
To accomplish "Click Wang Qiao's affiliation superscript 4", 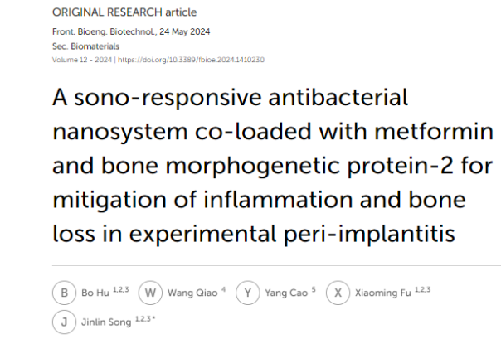I will coord(223,289).
